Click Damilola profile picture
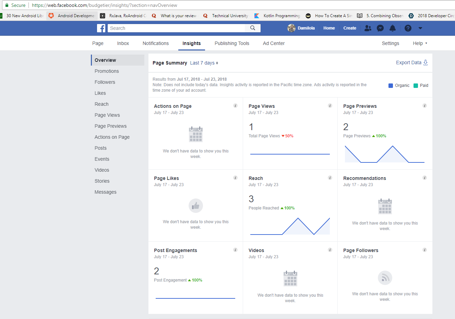 click(x=291, y=28)
